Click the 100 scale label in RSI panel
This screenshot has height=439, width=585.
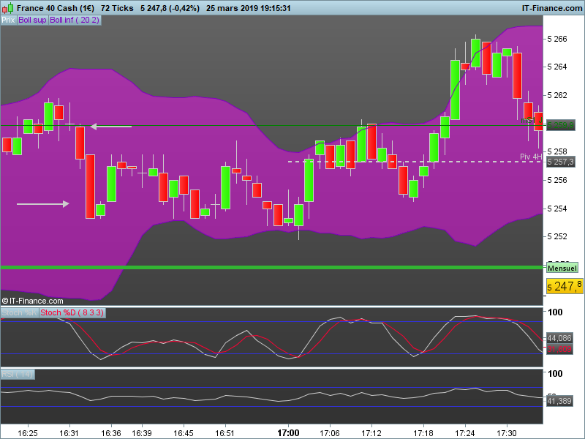point(555,373)
